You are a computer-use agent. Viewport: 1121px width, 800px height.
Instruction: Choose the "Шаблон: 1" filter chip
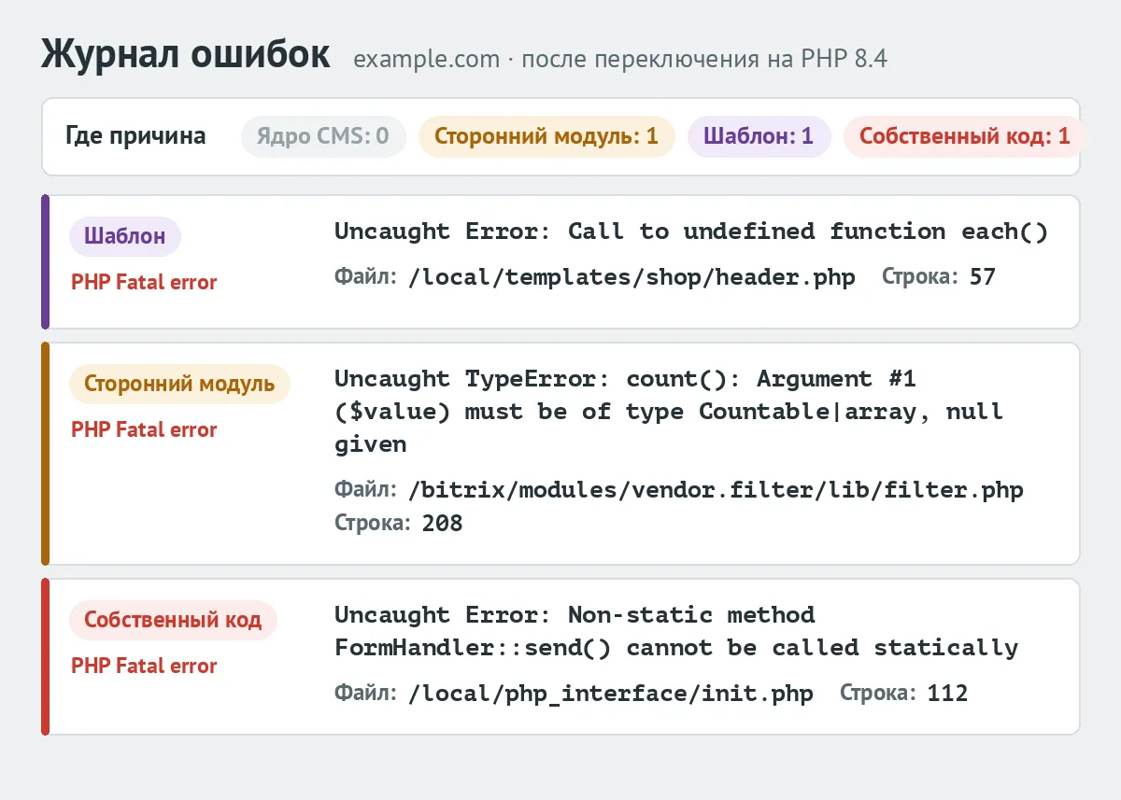coord(759,136)
